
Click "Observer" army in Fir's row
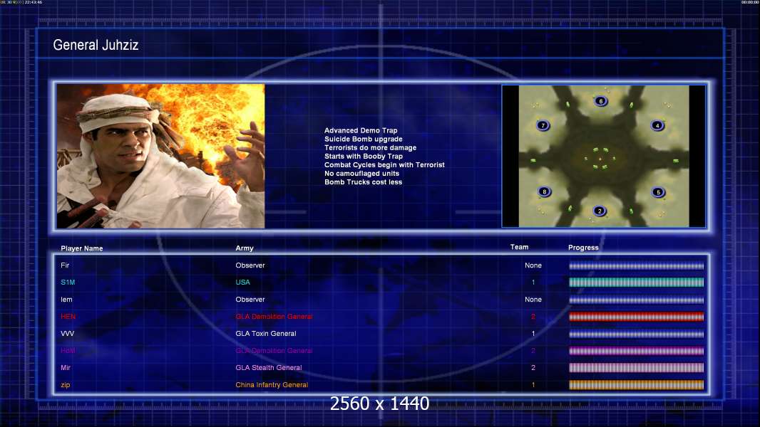click(250, 265)
